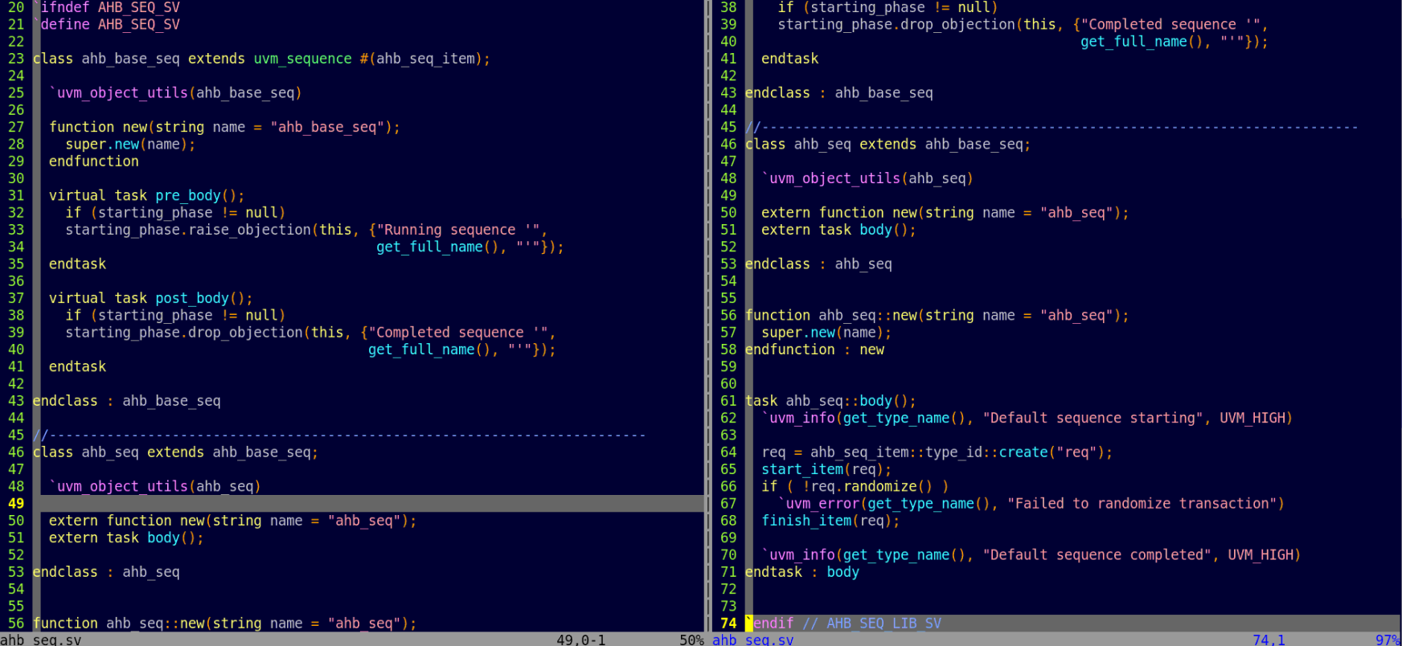
Task: Click 'starting_phase.drop_objection' on left pane line 39
Action: coord(184,332)
